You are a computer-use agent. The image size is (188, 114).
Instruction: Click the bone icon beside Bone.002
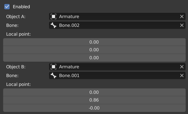click(x=53, y=25)
